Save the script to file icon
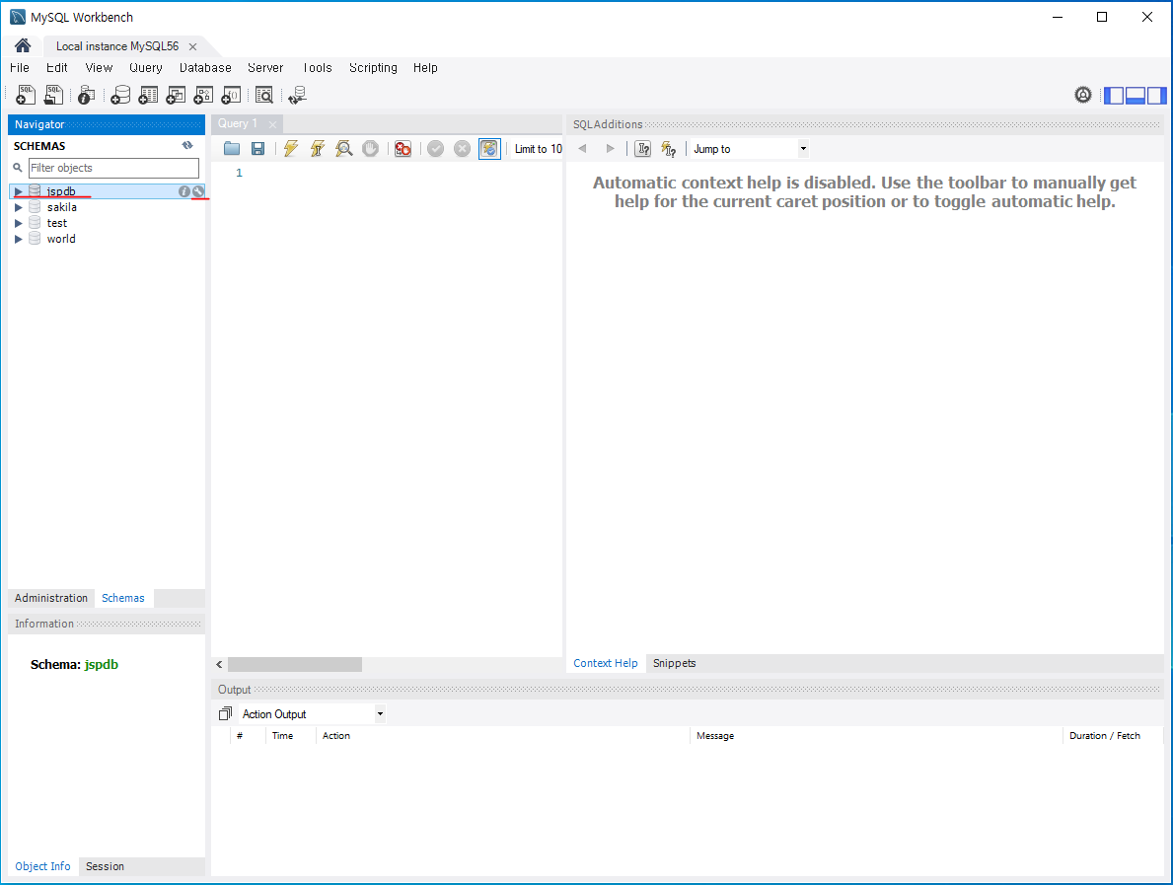 (258, 149)
